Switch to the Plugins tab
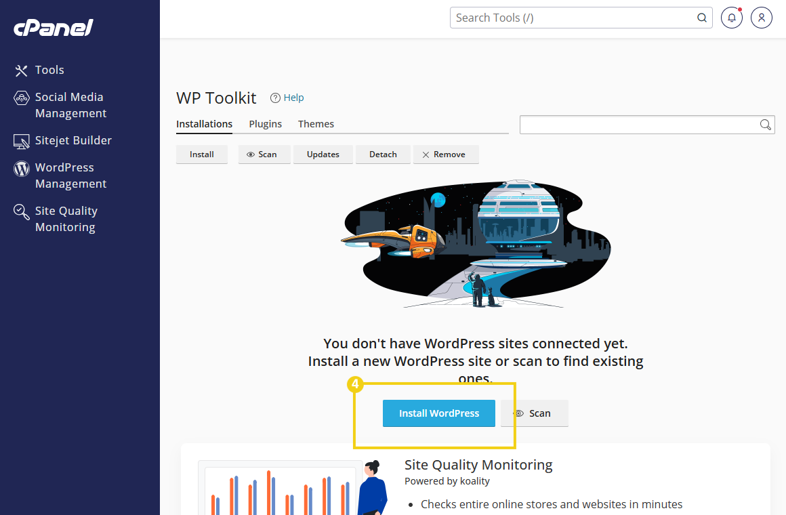This screenshot has width=786, height=515. [265, 124]
